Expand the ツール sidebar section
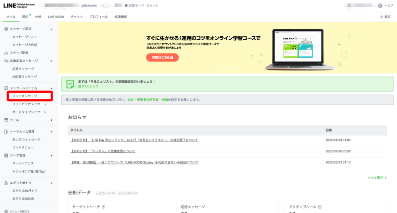Viewport: 397px width, 213px height. [52, 120]
